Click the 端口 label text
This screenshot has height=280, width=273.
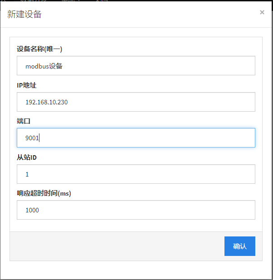tap(24, 121)
